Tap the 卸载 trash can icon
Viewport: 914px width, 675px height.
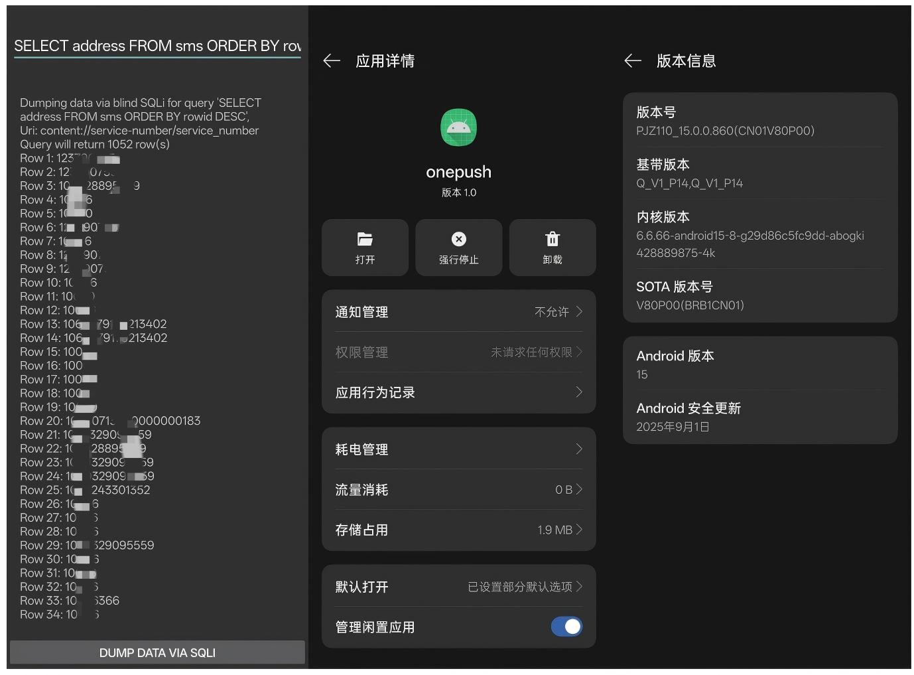[x=552, y=240]
